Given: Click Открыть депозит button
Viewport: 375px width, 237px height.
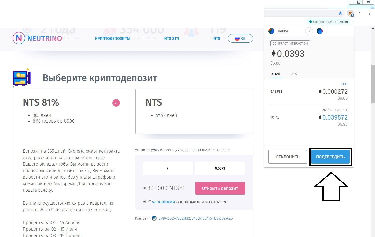Looking at the screenshot, I should click(x=220, y=188).
